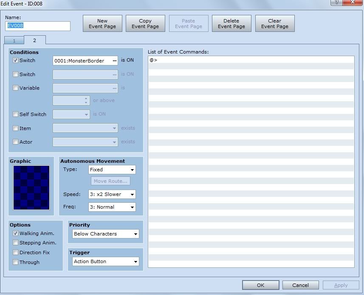Click the ellipsis button beside 0001:MonsterBorder
The width and height of the screenshot is (364, 295).
point(114,61)
